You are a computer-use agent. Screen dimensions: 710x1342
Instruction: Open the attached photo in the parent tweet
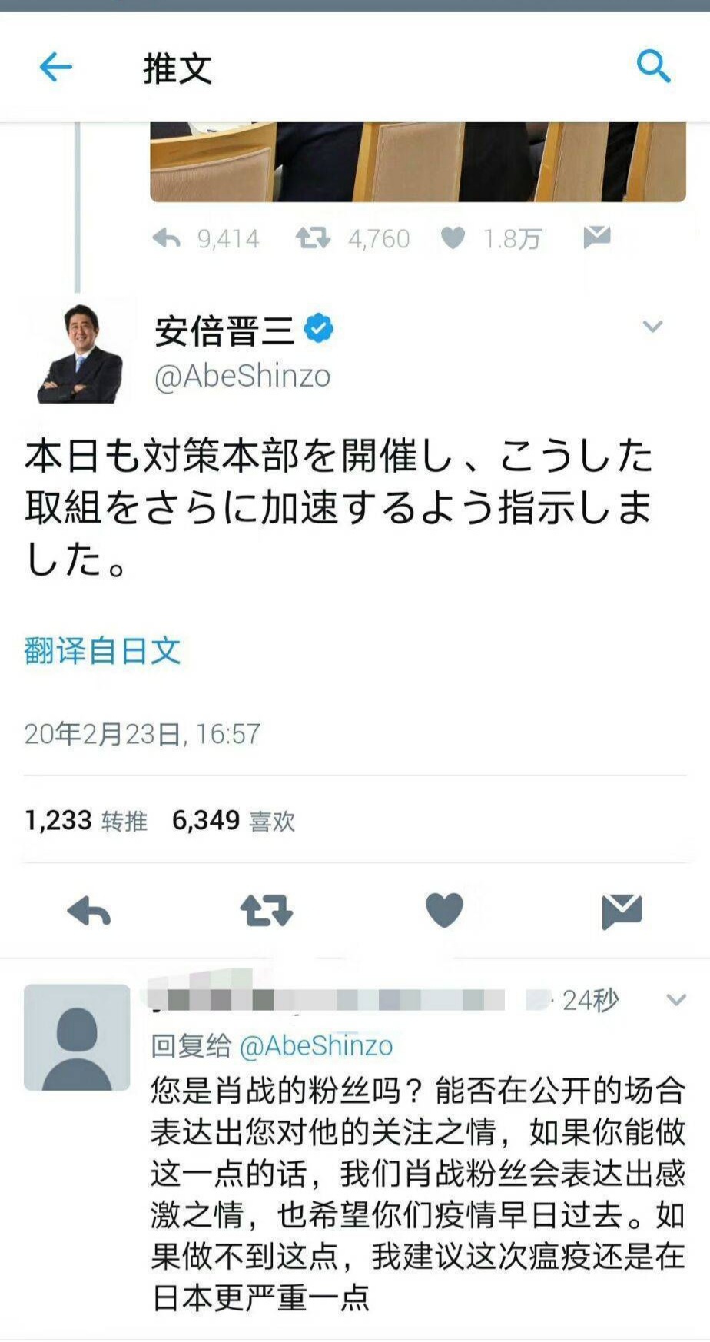tap(418, 162)
